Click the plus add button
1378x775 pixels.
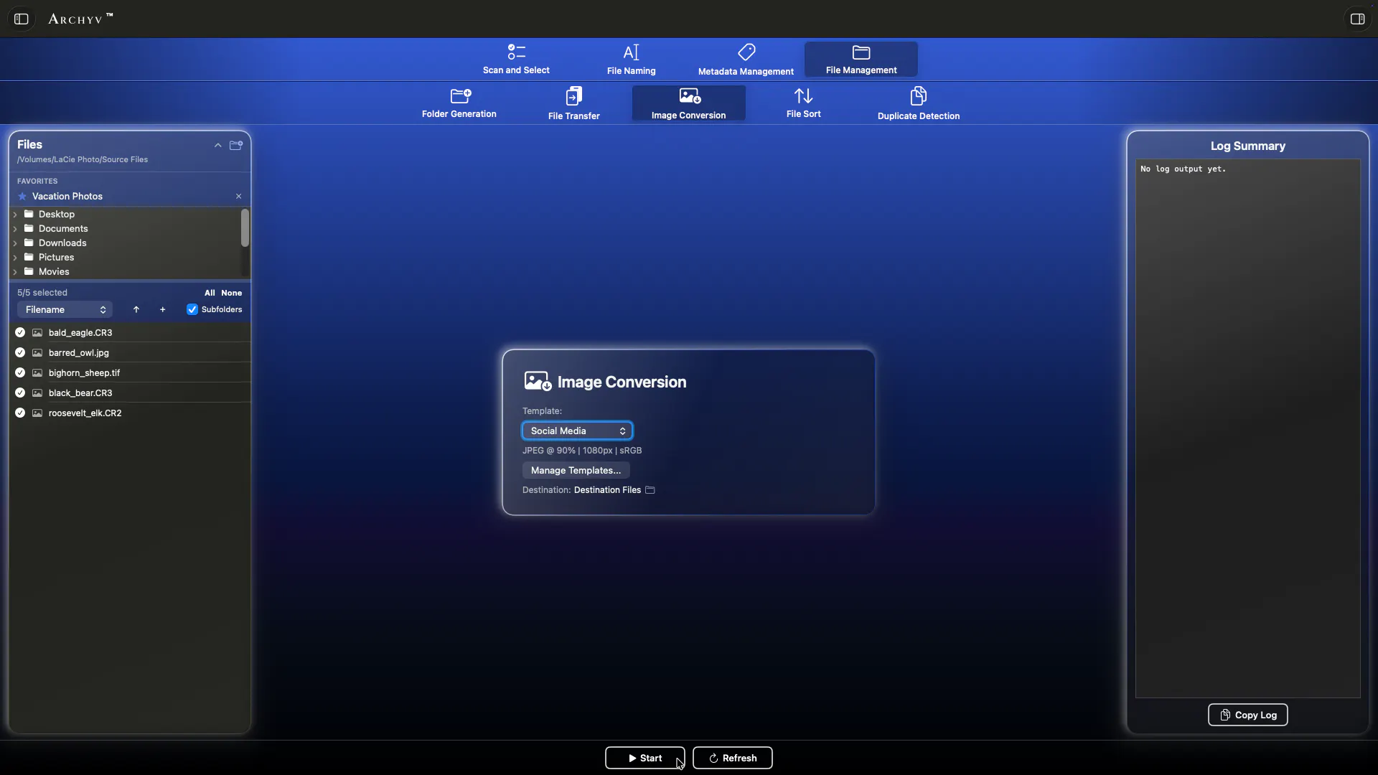tap(163, 310)
